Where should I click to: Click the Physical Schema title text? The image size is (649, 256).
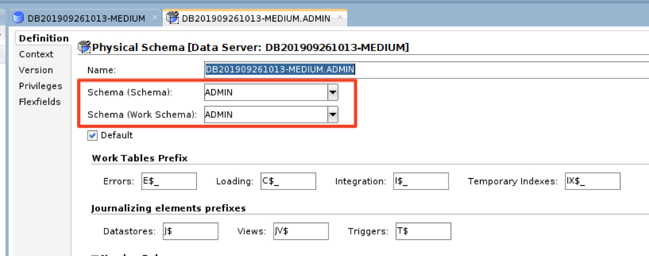(250, 48)
